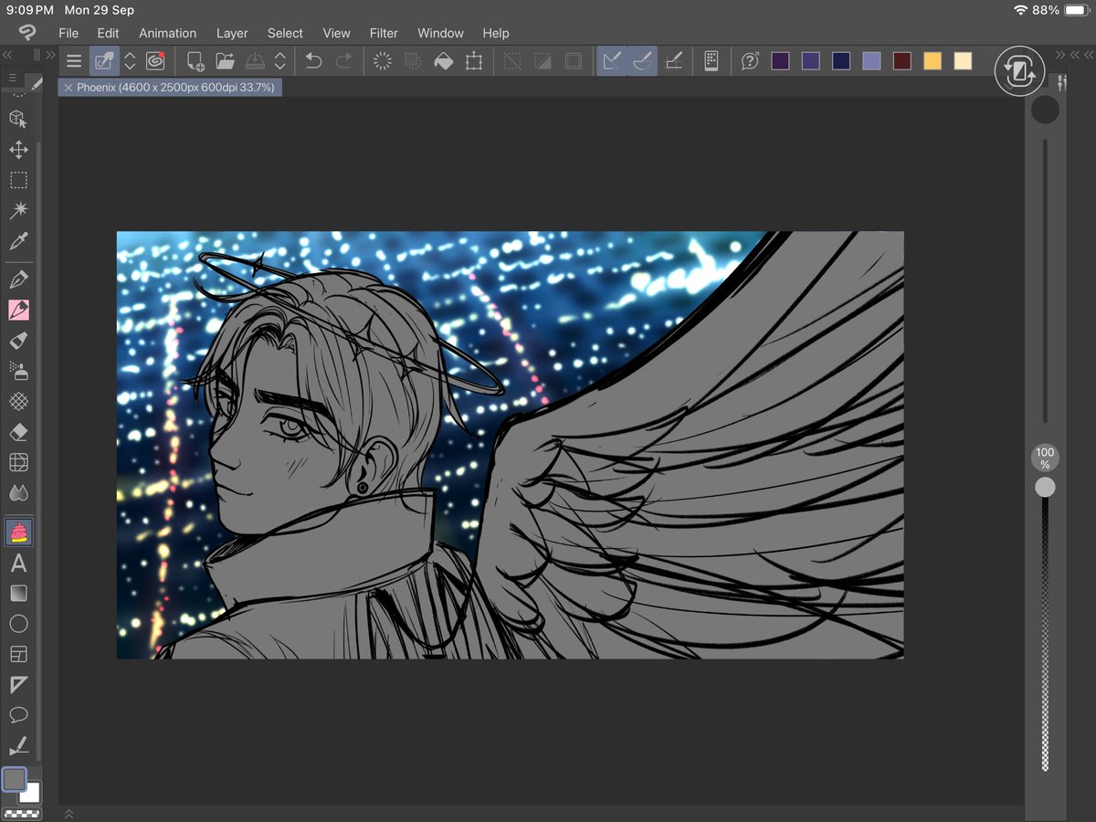This screenshot has height=822, width=1096.
Task: Fill selection with paint bucket icon
Action: click(443, 62)
